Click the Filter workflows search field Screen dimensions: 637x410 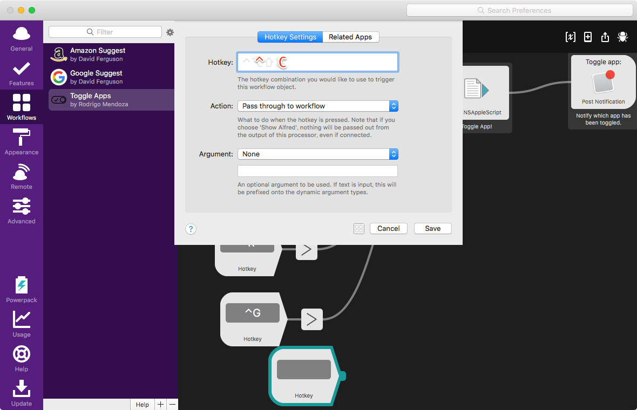(x=105, y=32)
